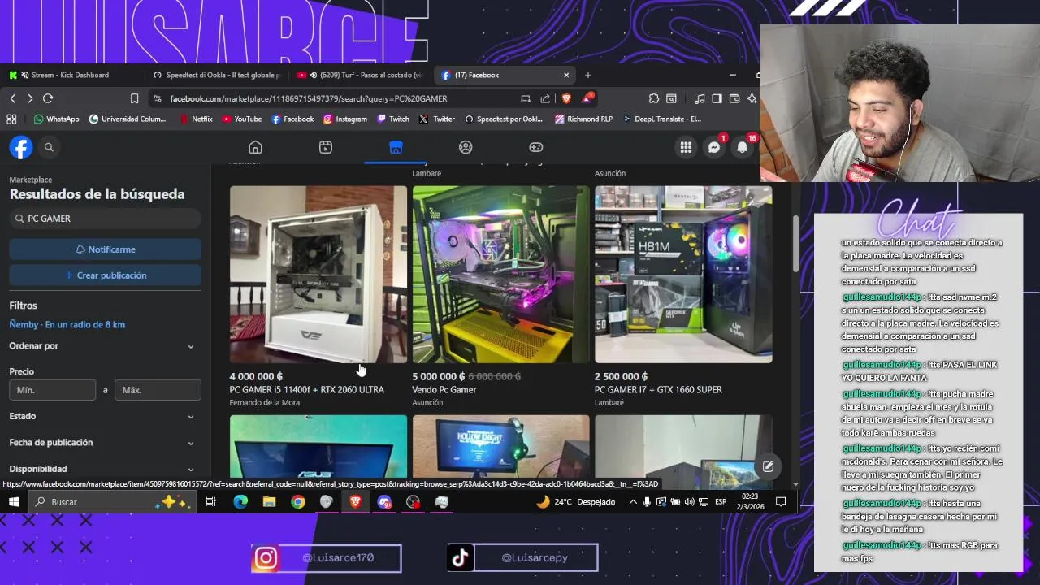Click the minimum price field

point(53,390)
